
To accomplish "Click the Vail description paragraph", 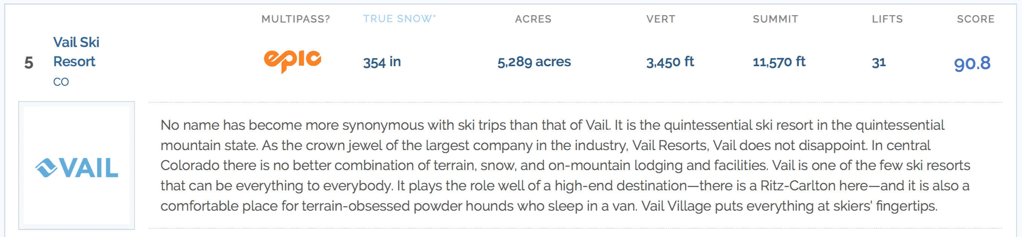I will [565, 165].
